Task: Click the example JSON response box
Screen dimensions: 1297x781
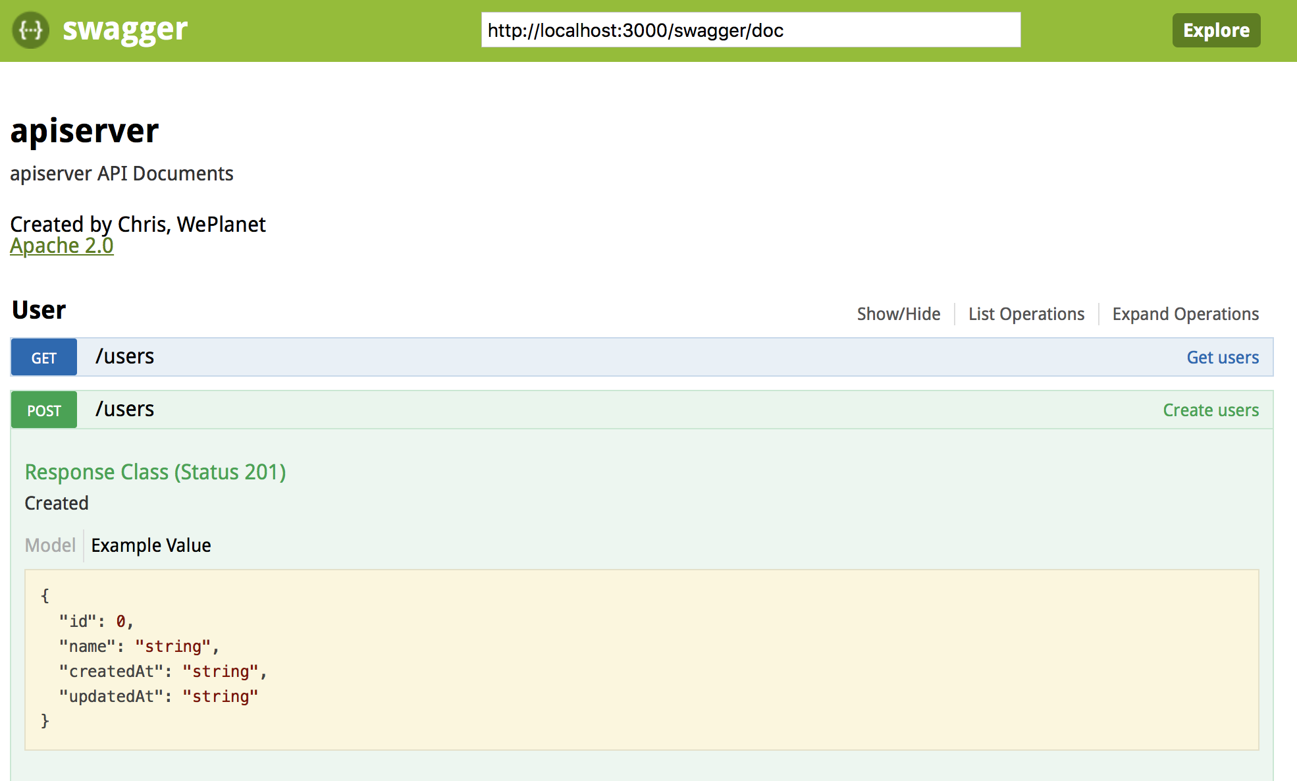Action: pos(641,659)
